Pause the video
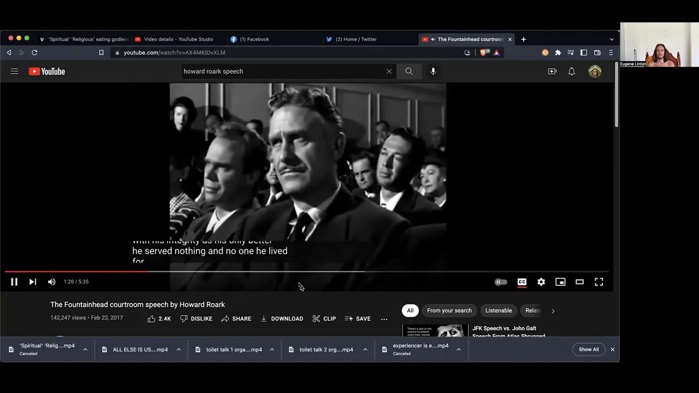 coord(14,282)
